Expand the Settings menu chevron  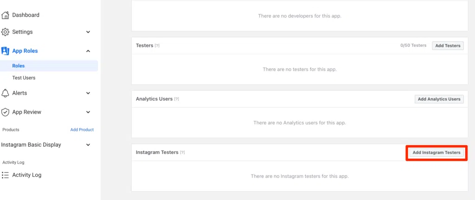point(88,32)
